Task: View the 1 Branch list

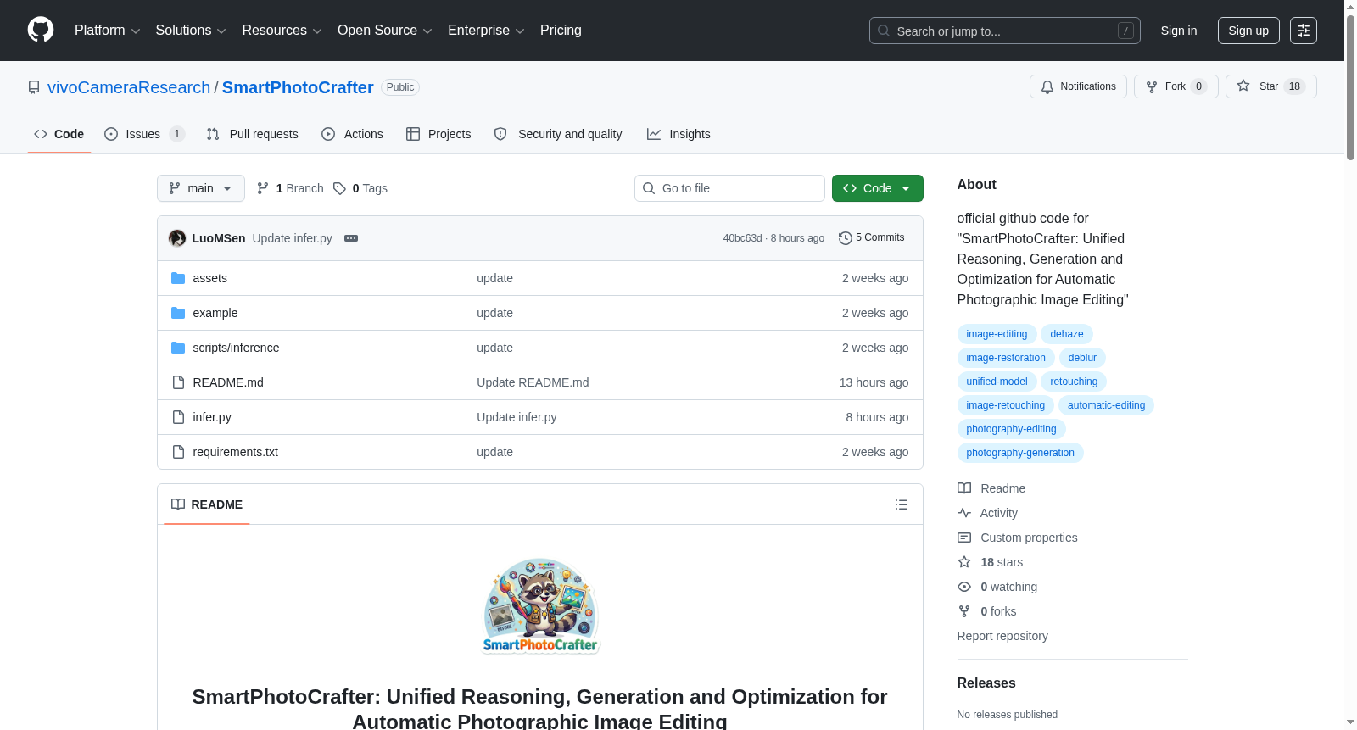Action: click(x=290, y=188)
